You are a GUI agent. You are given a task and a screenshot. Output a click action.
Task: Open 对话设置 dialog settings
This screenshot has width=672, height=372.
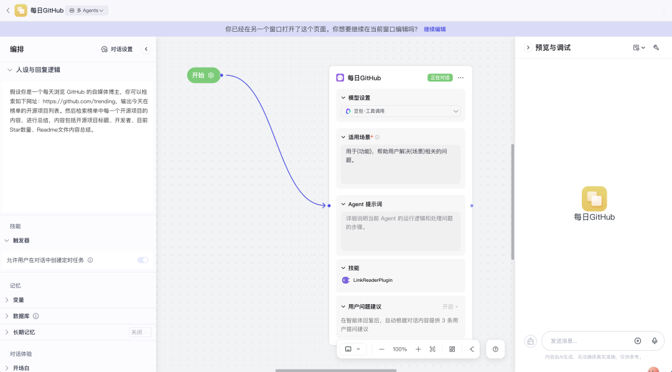tap(117, 49)
